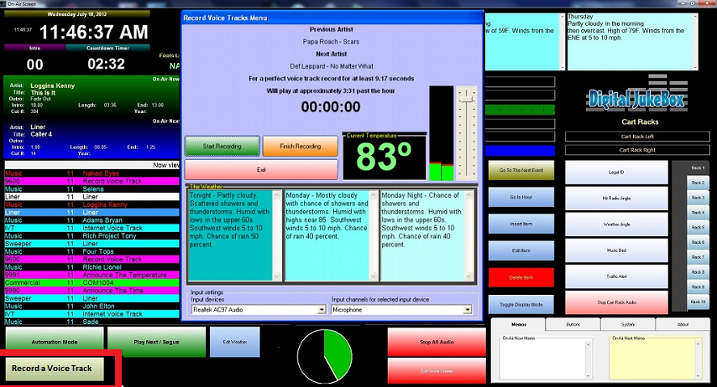Open the System tab
The height and width of the screenshot is (387, 717).
[629, 324]
